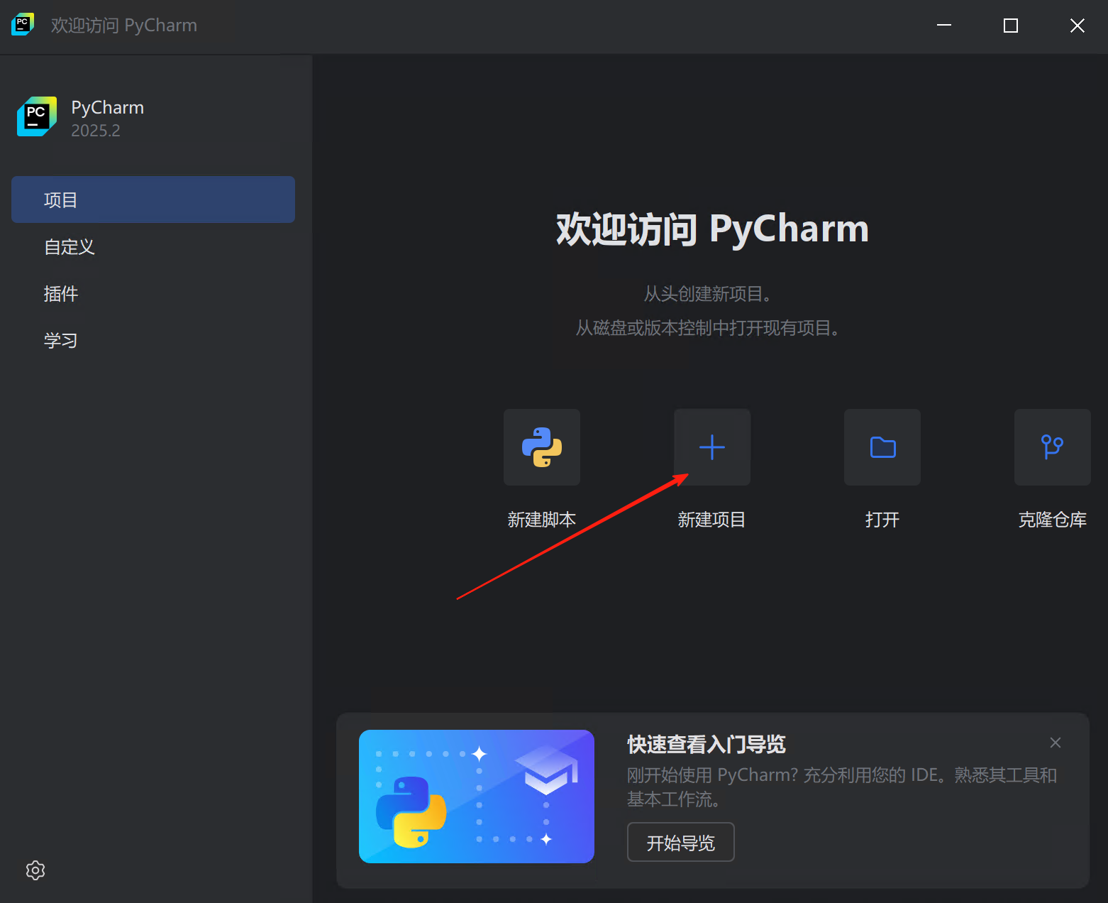Open settings via the gear icon
Viewport: 1108px width, 903px height.
[x=35, y=870]
